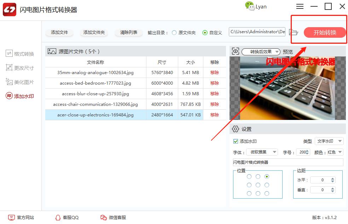Click the settings gear icon
This screenshot has height=224, width=348.
pos(236,129)
